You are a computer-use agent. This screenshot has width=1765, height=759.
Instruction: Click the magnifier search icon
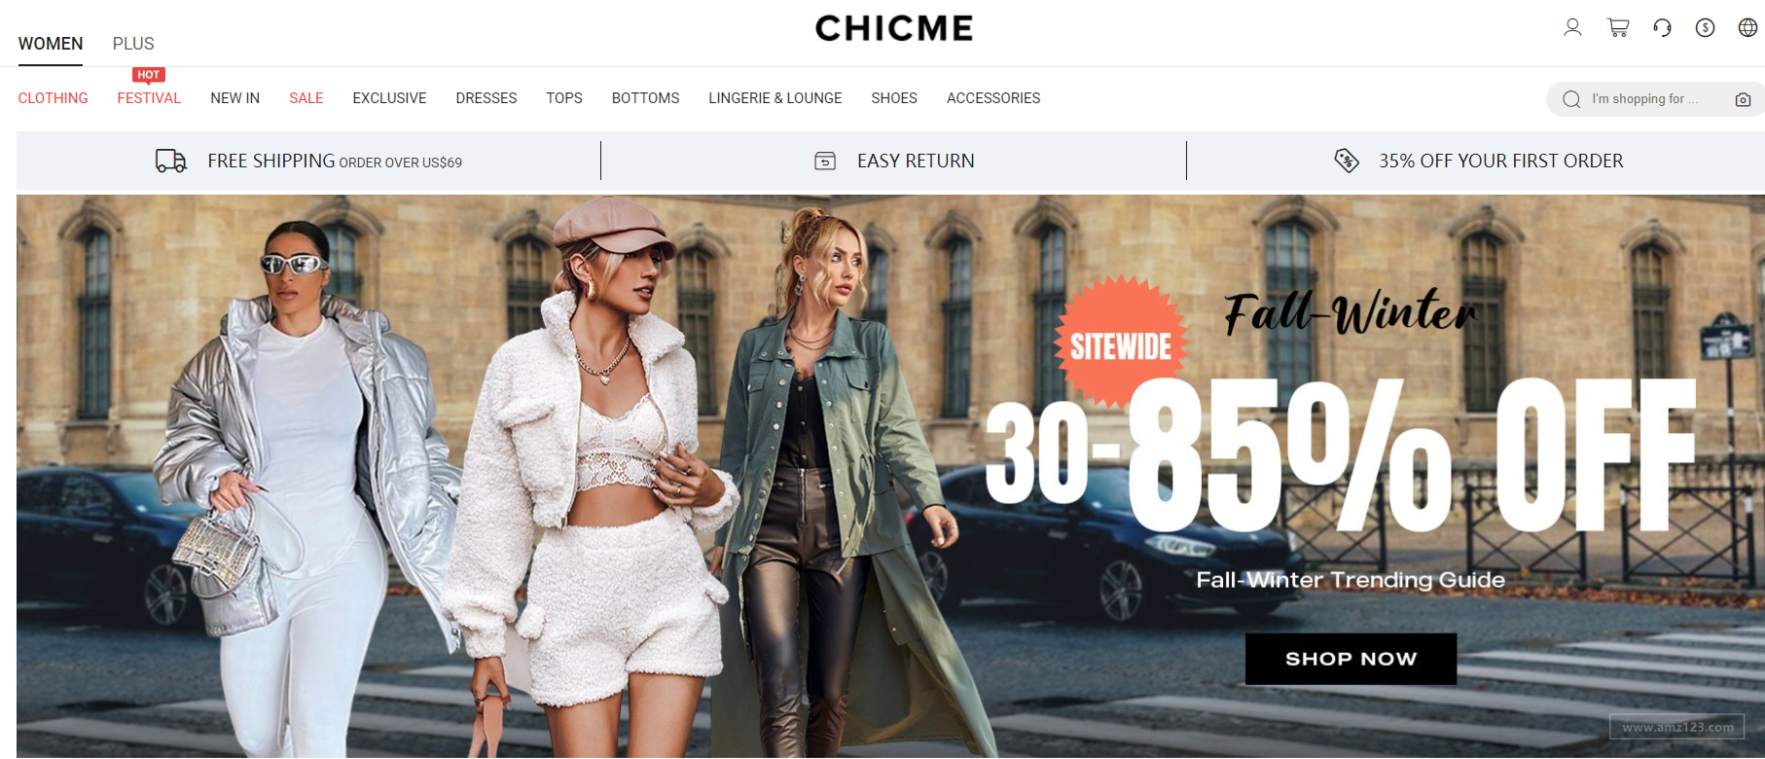click(x=1571, y=99)
